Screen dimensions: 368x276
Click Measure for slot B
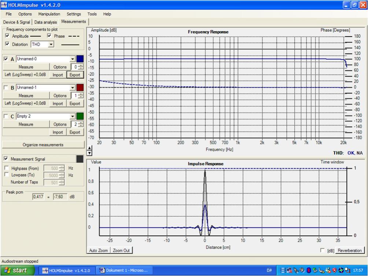[26, 96]
